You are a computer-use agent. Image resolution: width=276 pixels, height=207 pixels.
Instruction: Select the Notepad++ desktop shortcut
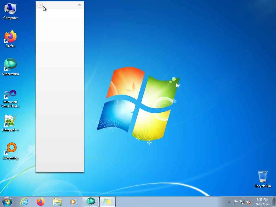[11, 123]
